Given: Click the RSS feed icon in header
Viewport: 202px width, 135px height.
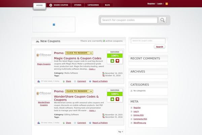Looking at the screenshot, I should (167, 4).
